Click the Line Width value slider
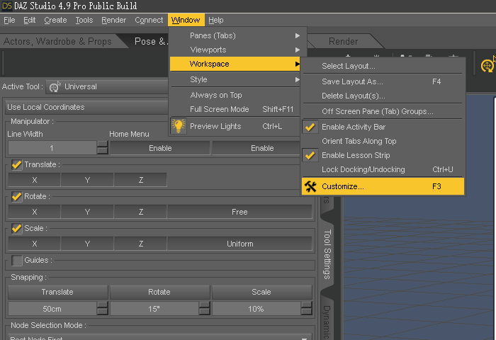This screenshot has height=340, width=496. tap(51, 148)
